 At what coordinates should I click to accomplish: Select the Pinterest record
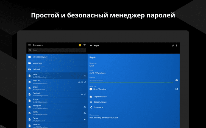[x=57, y=125]
